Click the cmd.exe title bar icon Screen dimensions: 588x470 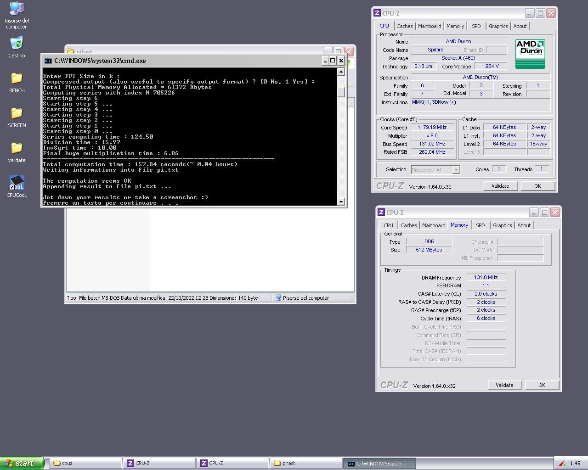click(x=48, y=61)
